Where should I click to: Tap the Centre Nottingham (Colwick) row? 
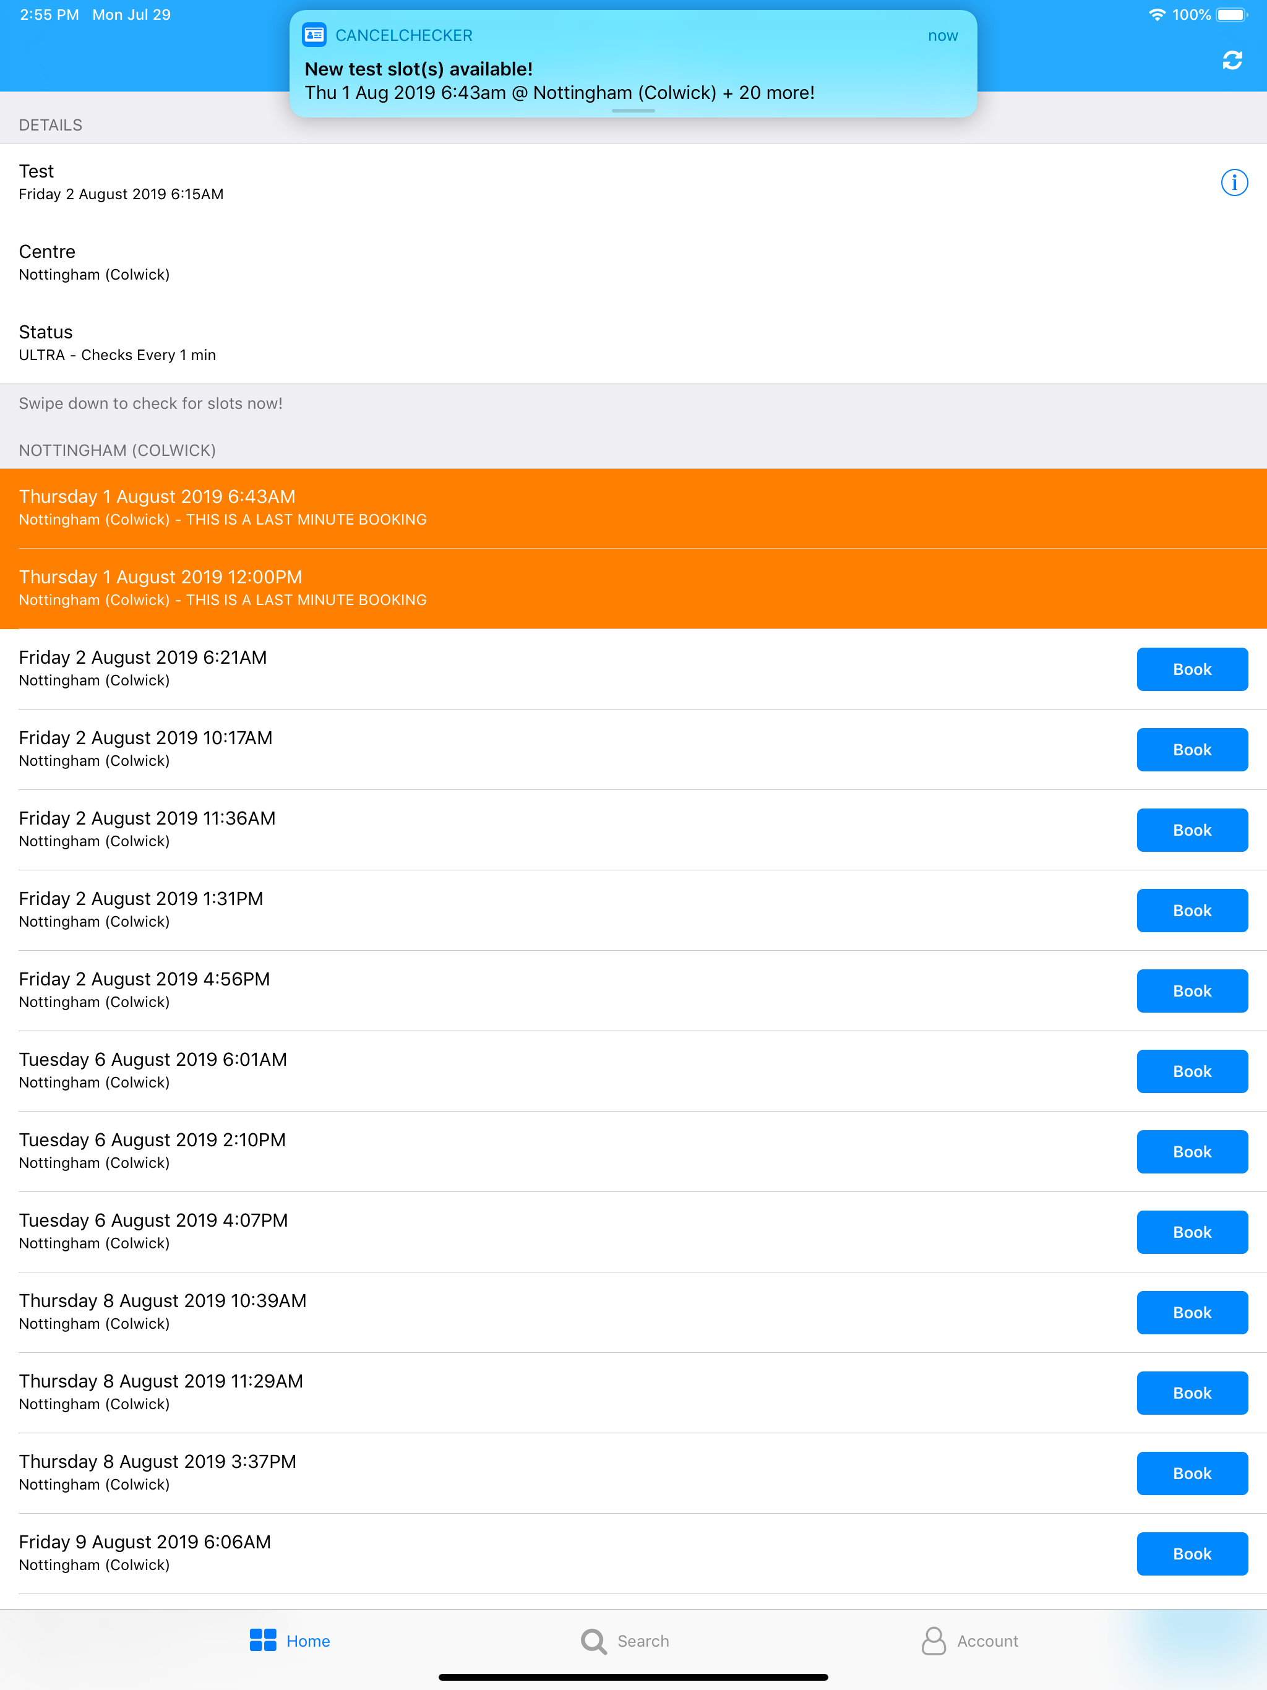click(633, 263)
